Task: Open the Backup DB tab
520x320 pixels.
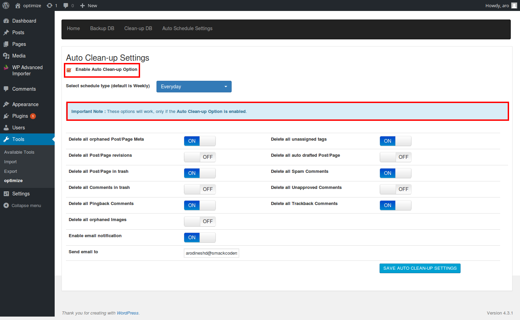Action: click(x=102, y=28)
